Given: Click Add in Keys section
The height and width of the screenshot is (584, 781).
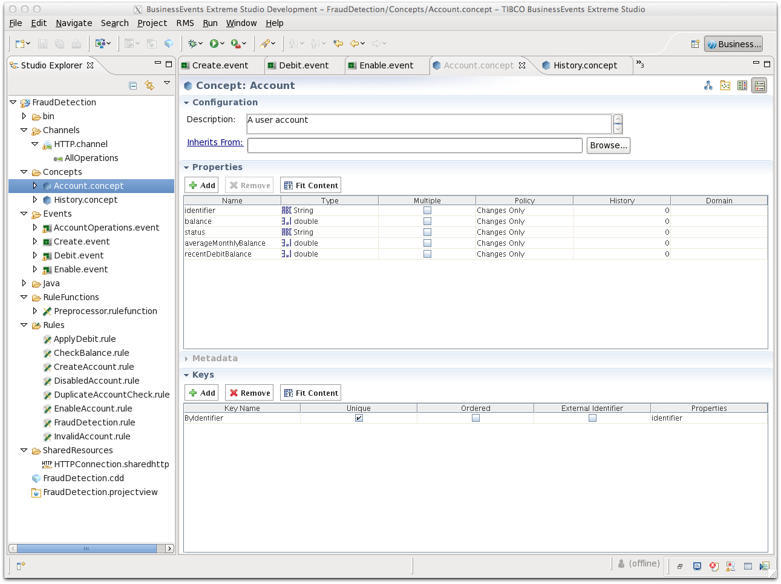Looking at the screenshot, I should click(203, 393).
